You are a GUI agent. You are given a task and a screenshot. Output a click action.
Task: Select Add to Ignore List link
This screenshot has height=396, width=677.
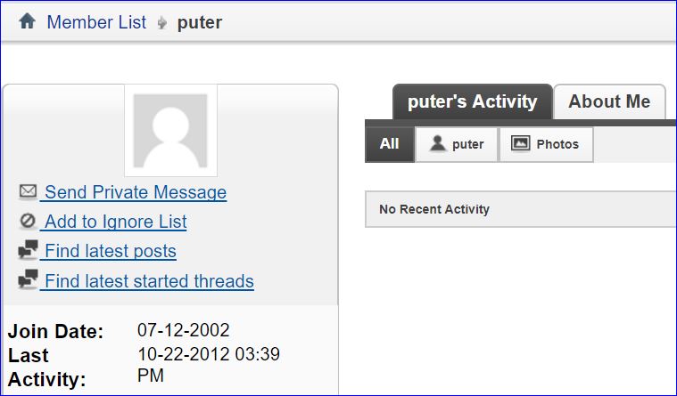coord(115,222)
